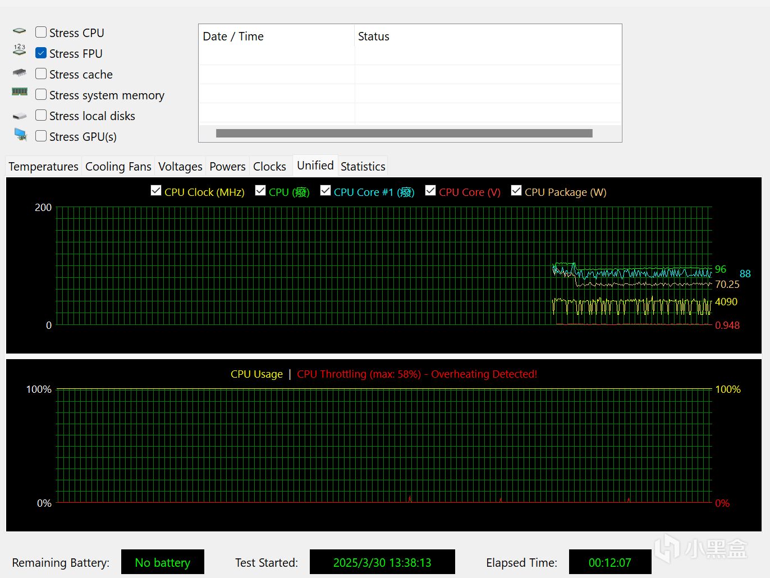770x578 pixels.
Task: Click the Stress local disks drive icon
Action: click(20, 116)
